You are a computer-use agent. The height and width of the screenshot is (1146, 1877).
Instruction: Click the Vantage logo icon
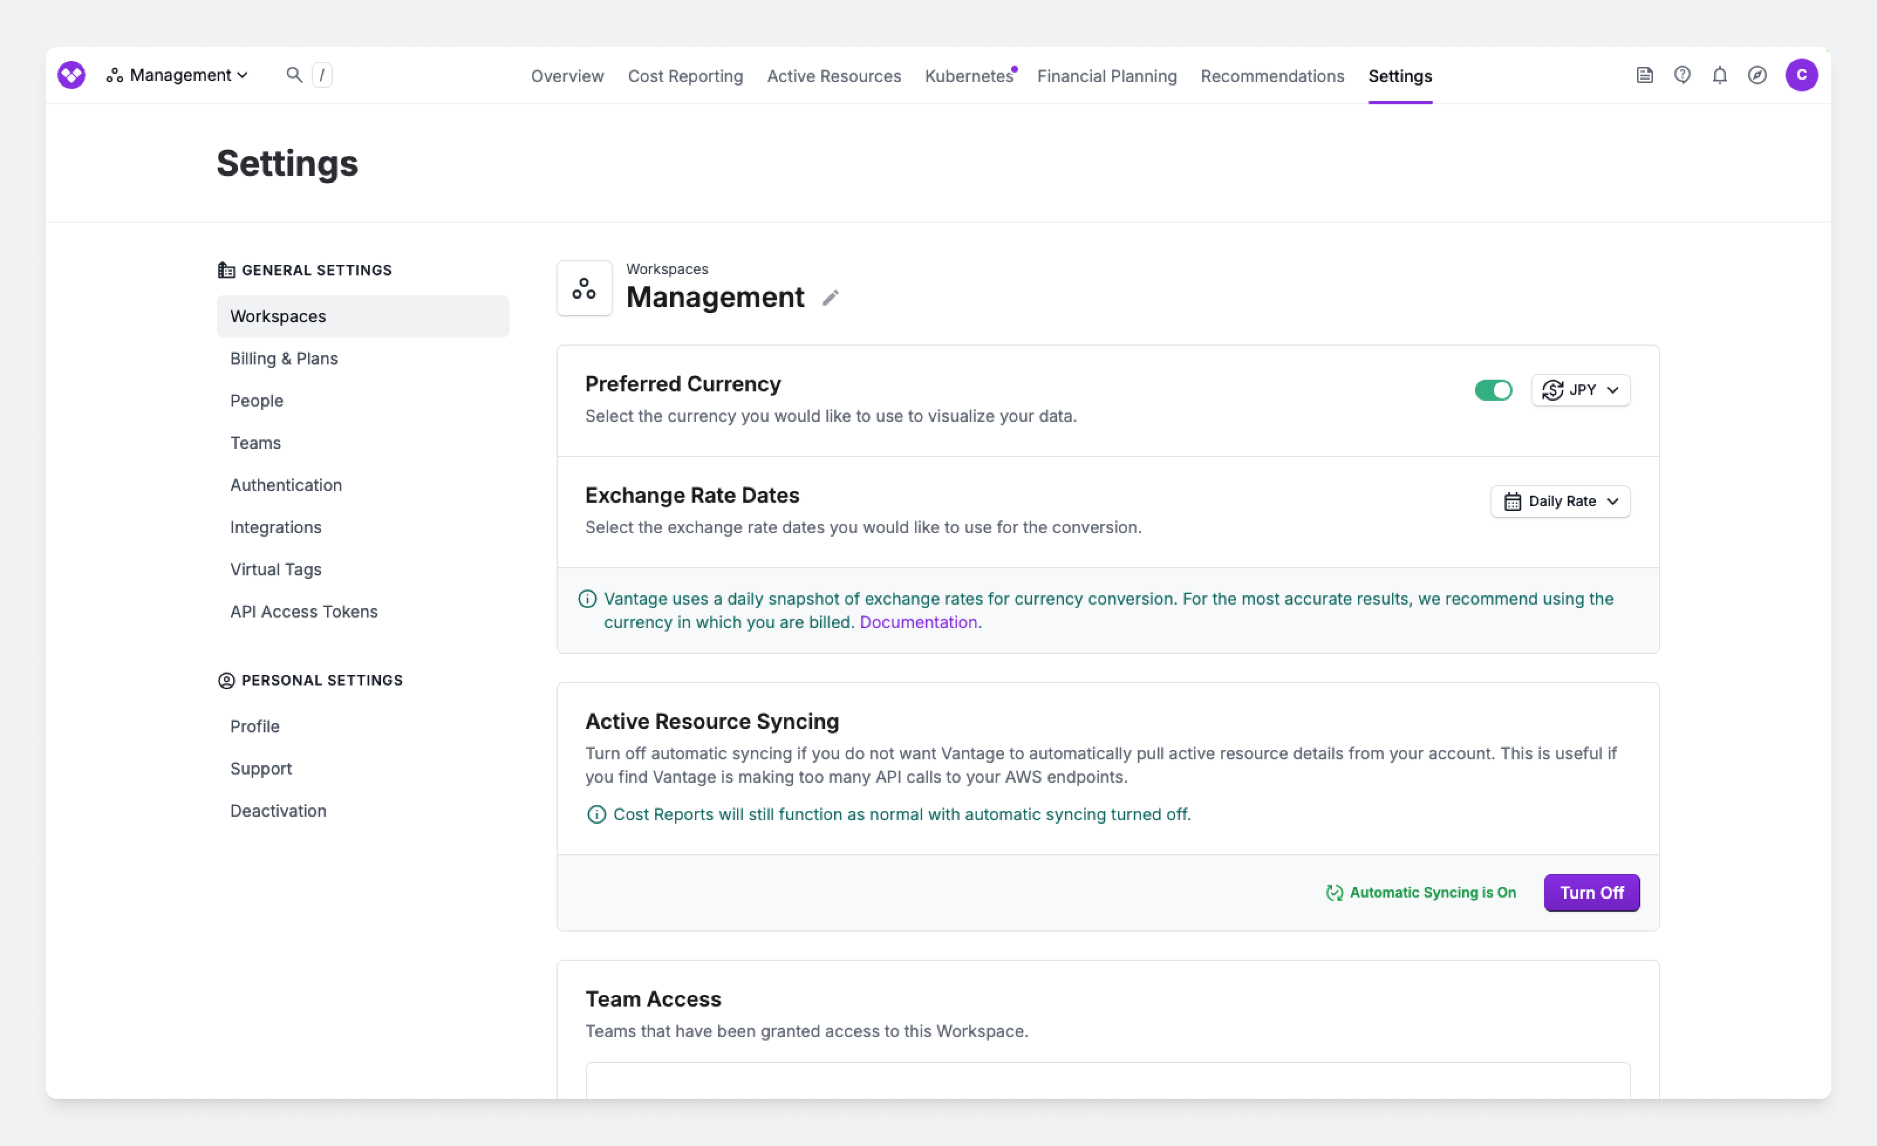pyautogui.click(x=71, y=74)
